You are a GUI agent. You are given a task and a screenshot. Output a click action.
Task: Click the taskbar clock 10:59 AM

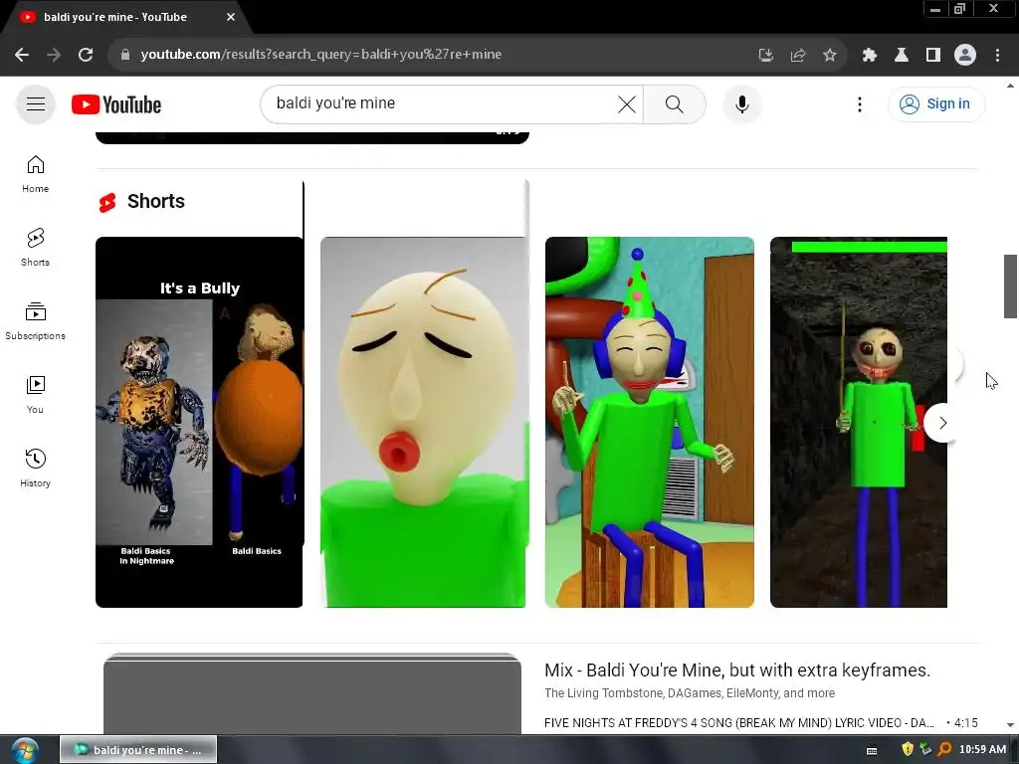[982, 749]
